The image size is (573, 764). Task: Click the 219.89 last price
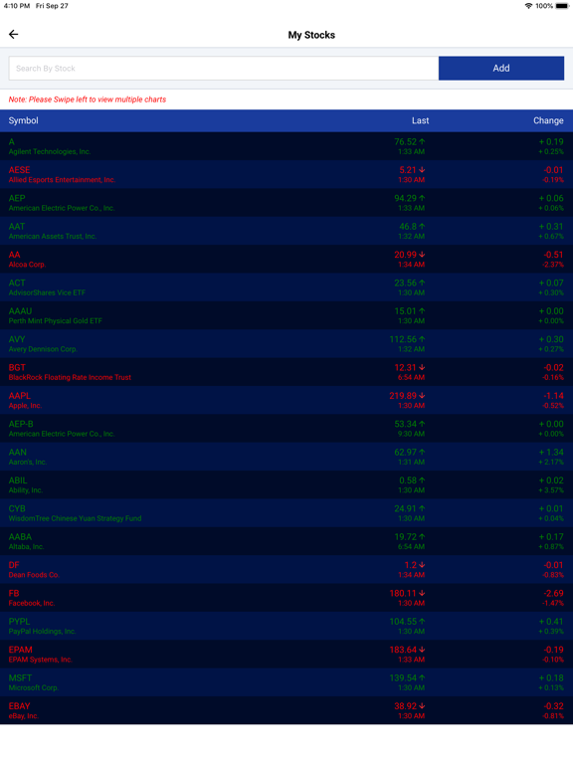(x=403, y=396)
